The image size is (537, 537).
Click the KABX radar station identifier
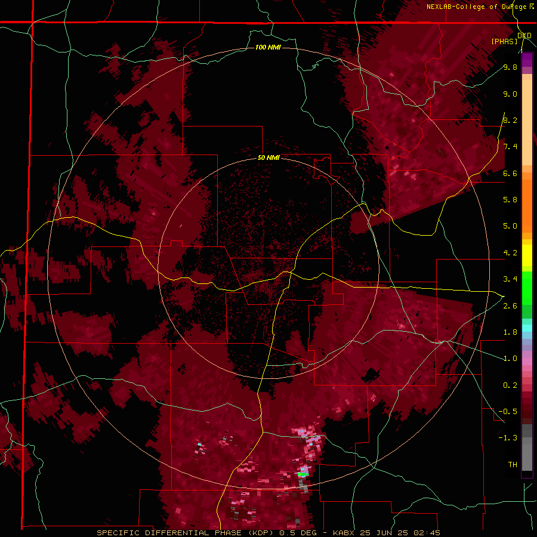[344, 533]
